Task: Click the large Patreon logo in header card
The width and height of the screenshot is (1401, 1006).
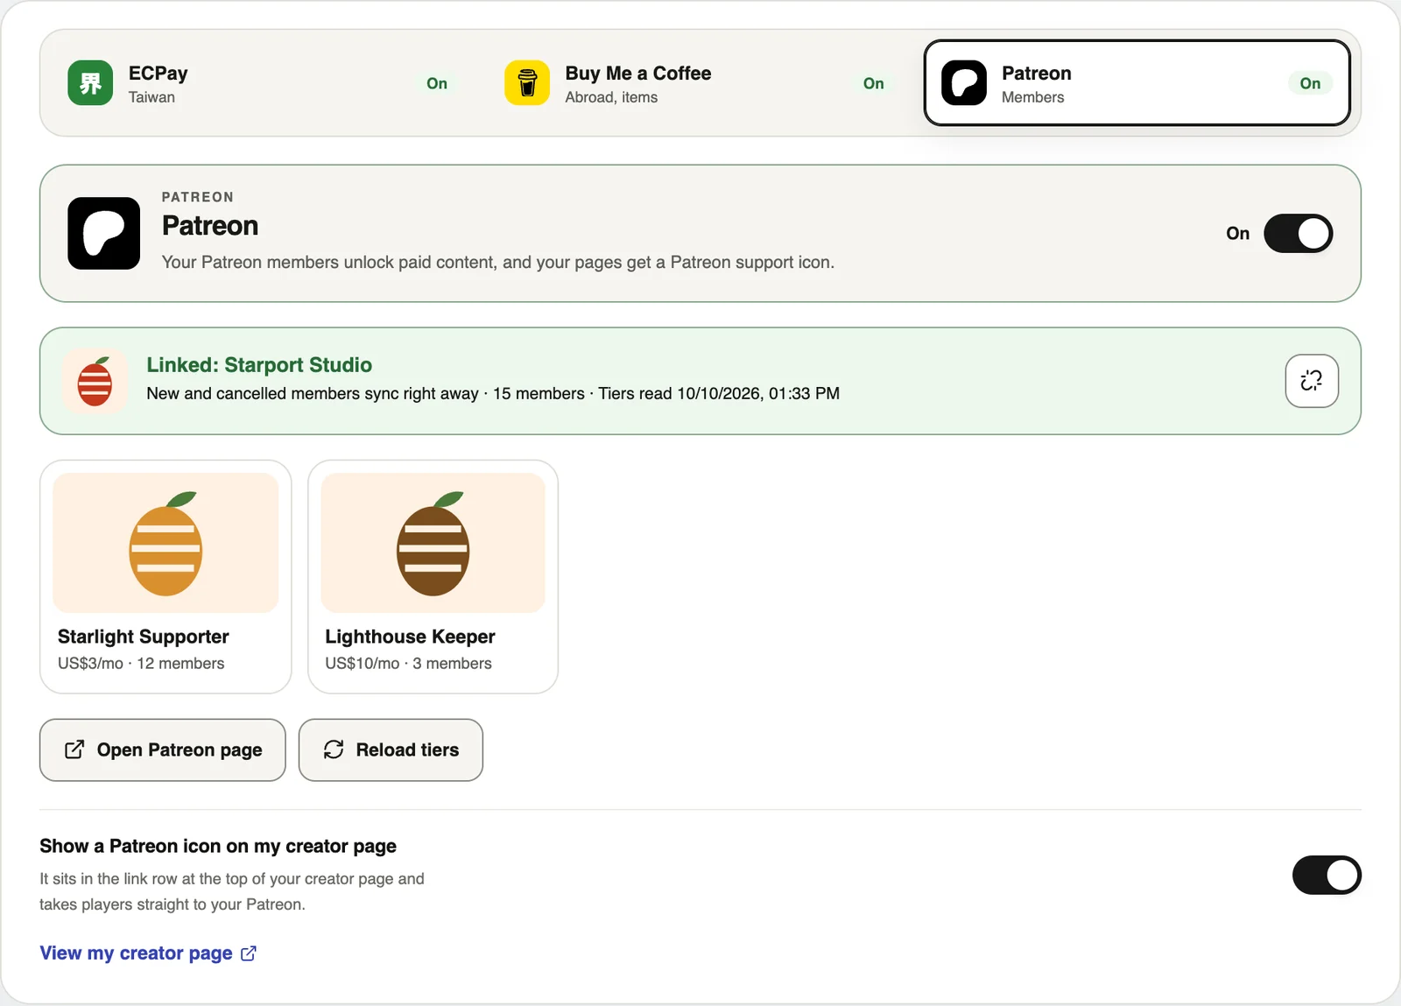Action: click(x=104, y=233)
